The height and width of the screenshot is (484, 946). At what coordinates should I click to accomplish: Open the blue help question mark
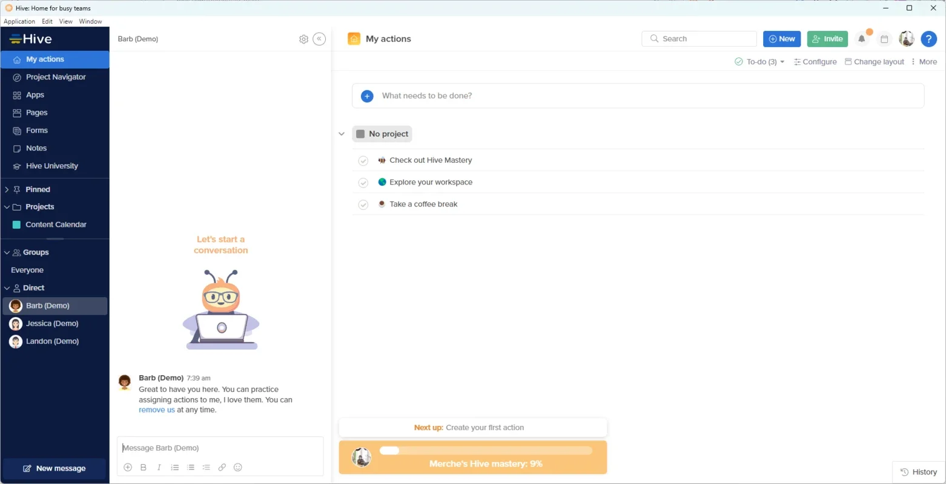928,39
